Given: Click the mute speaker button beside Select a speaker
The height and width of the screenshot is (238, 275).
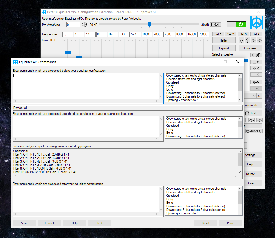Looking at the screenshot, I should pos(256,55).
